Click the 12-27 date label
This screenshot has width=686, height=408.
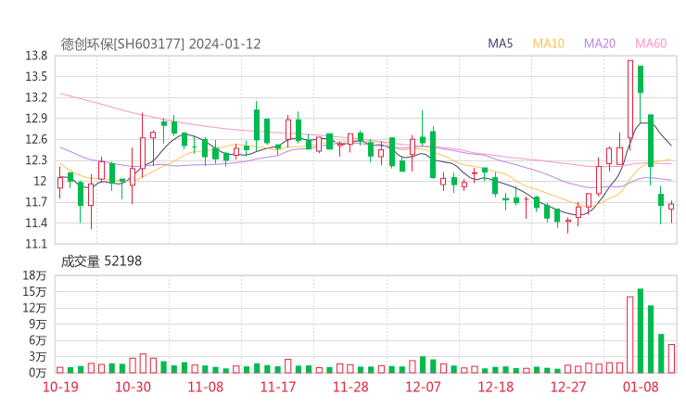568,387
